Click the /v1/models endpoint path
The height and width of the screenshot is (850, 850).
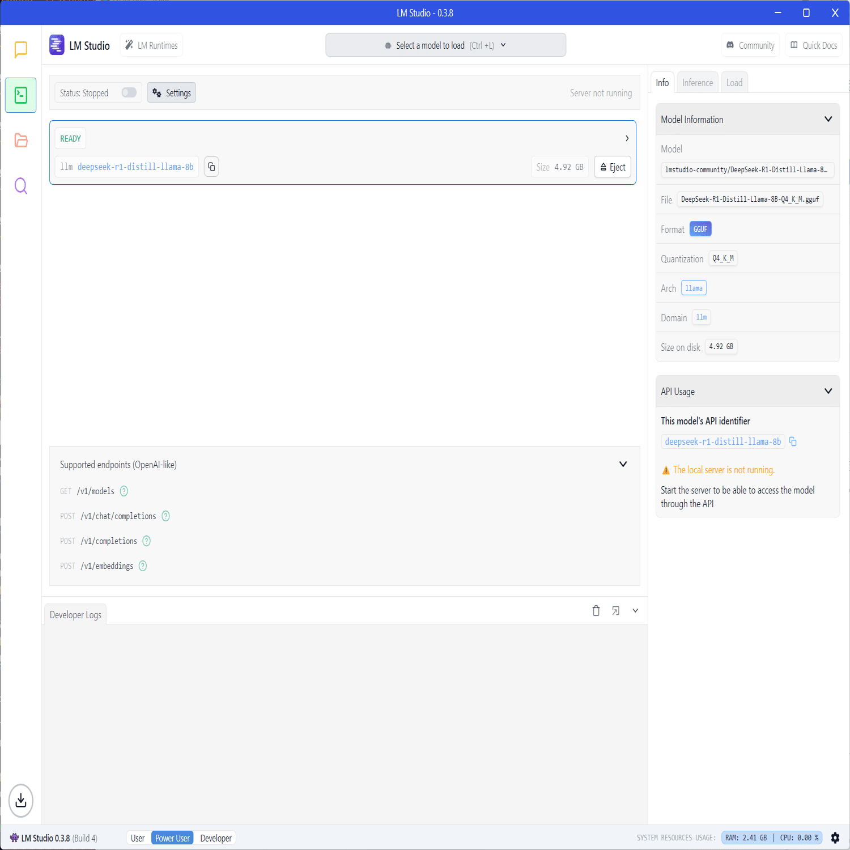(96, 491)
